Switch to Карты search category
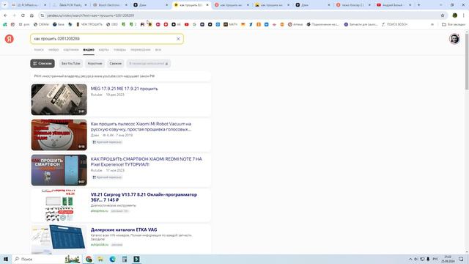Viewport: 469px width, 264px height. click(x=104, y=50)
